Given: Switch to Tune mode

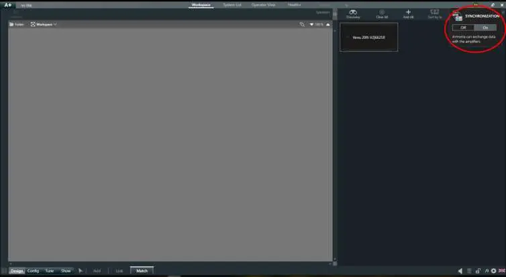Looking at the screenshot, I should (50, 271).
